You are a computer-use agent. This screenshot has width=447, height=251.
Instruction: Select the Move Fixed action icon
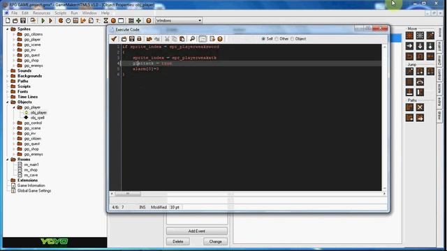click(409, 36)
